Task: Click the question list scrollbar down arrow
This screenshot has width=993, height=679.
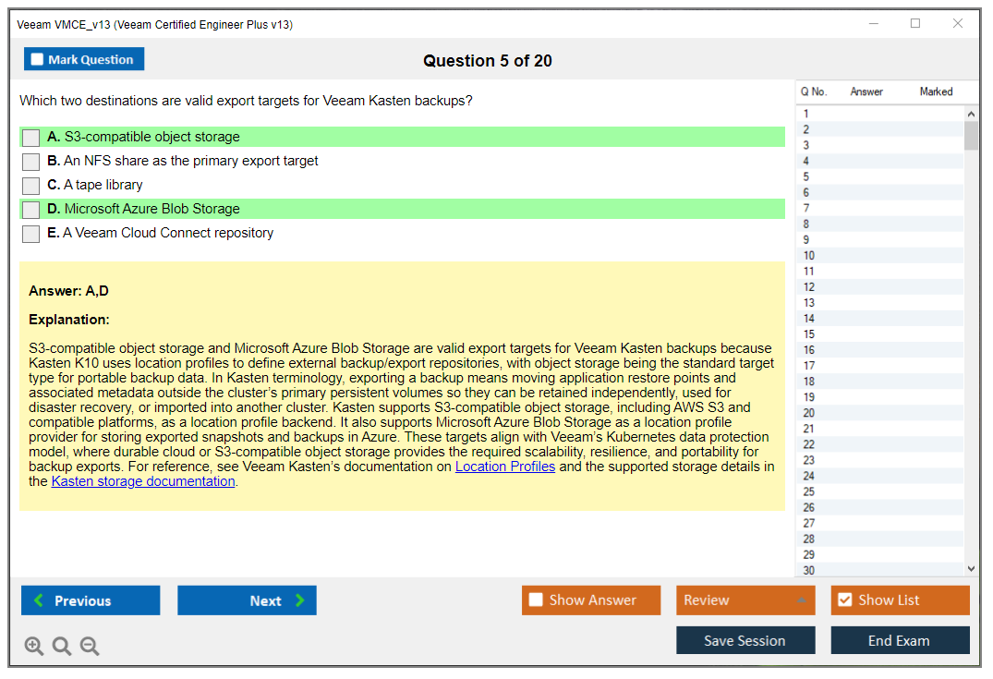Action: [971, 569]
